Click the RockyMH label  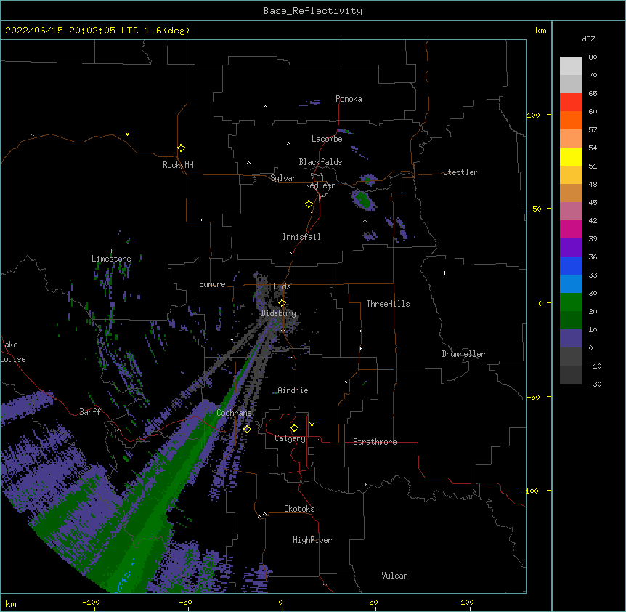tap(178, 165)
